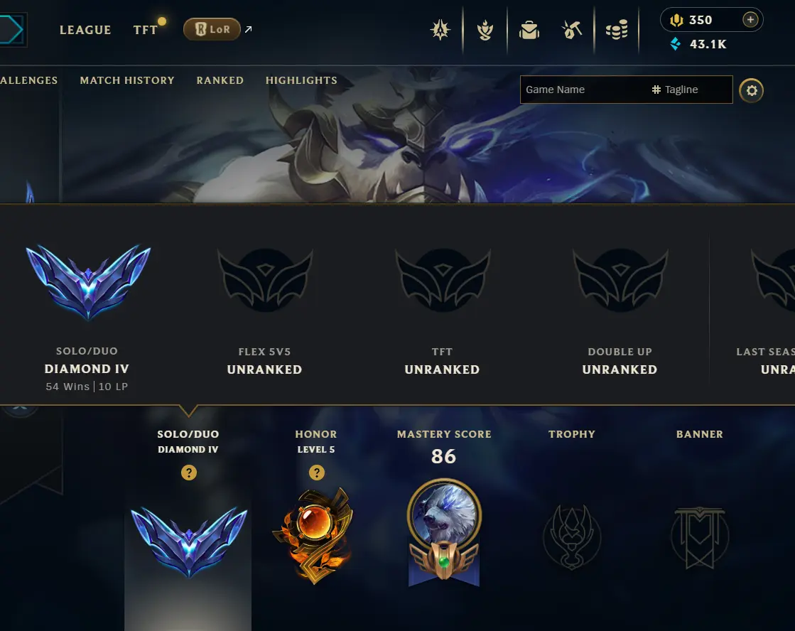Image resolution: width=795 pixels, height=631 pixels.
Task: Open the Match History tab
Action: point(126,80)
